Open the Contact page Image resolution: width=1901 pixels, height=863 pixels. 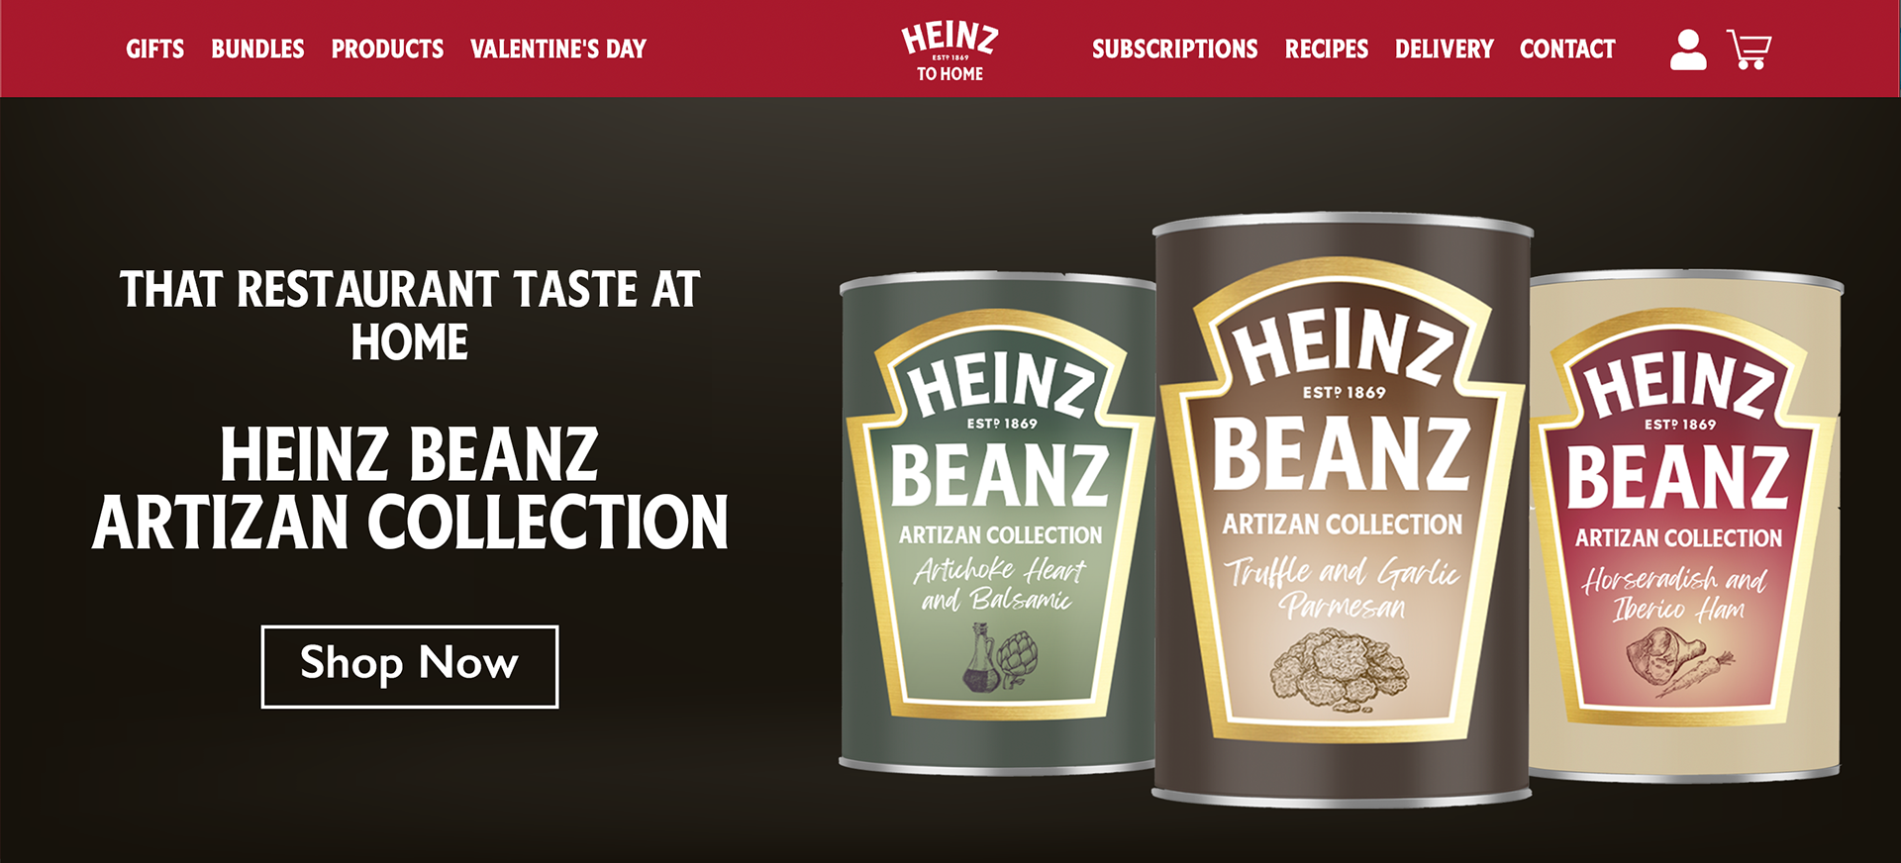click(x=1567, y=48)
